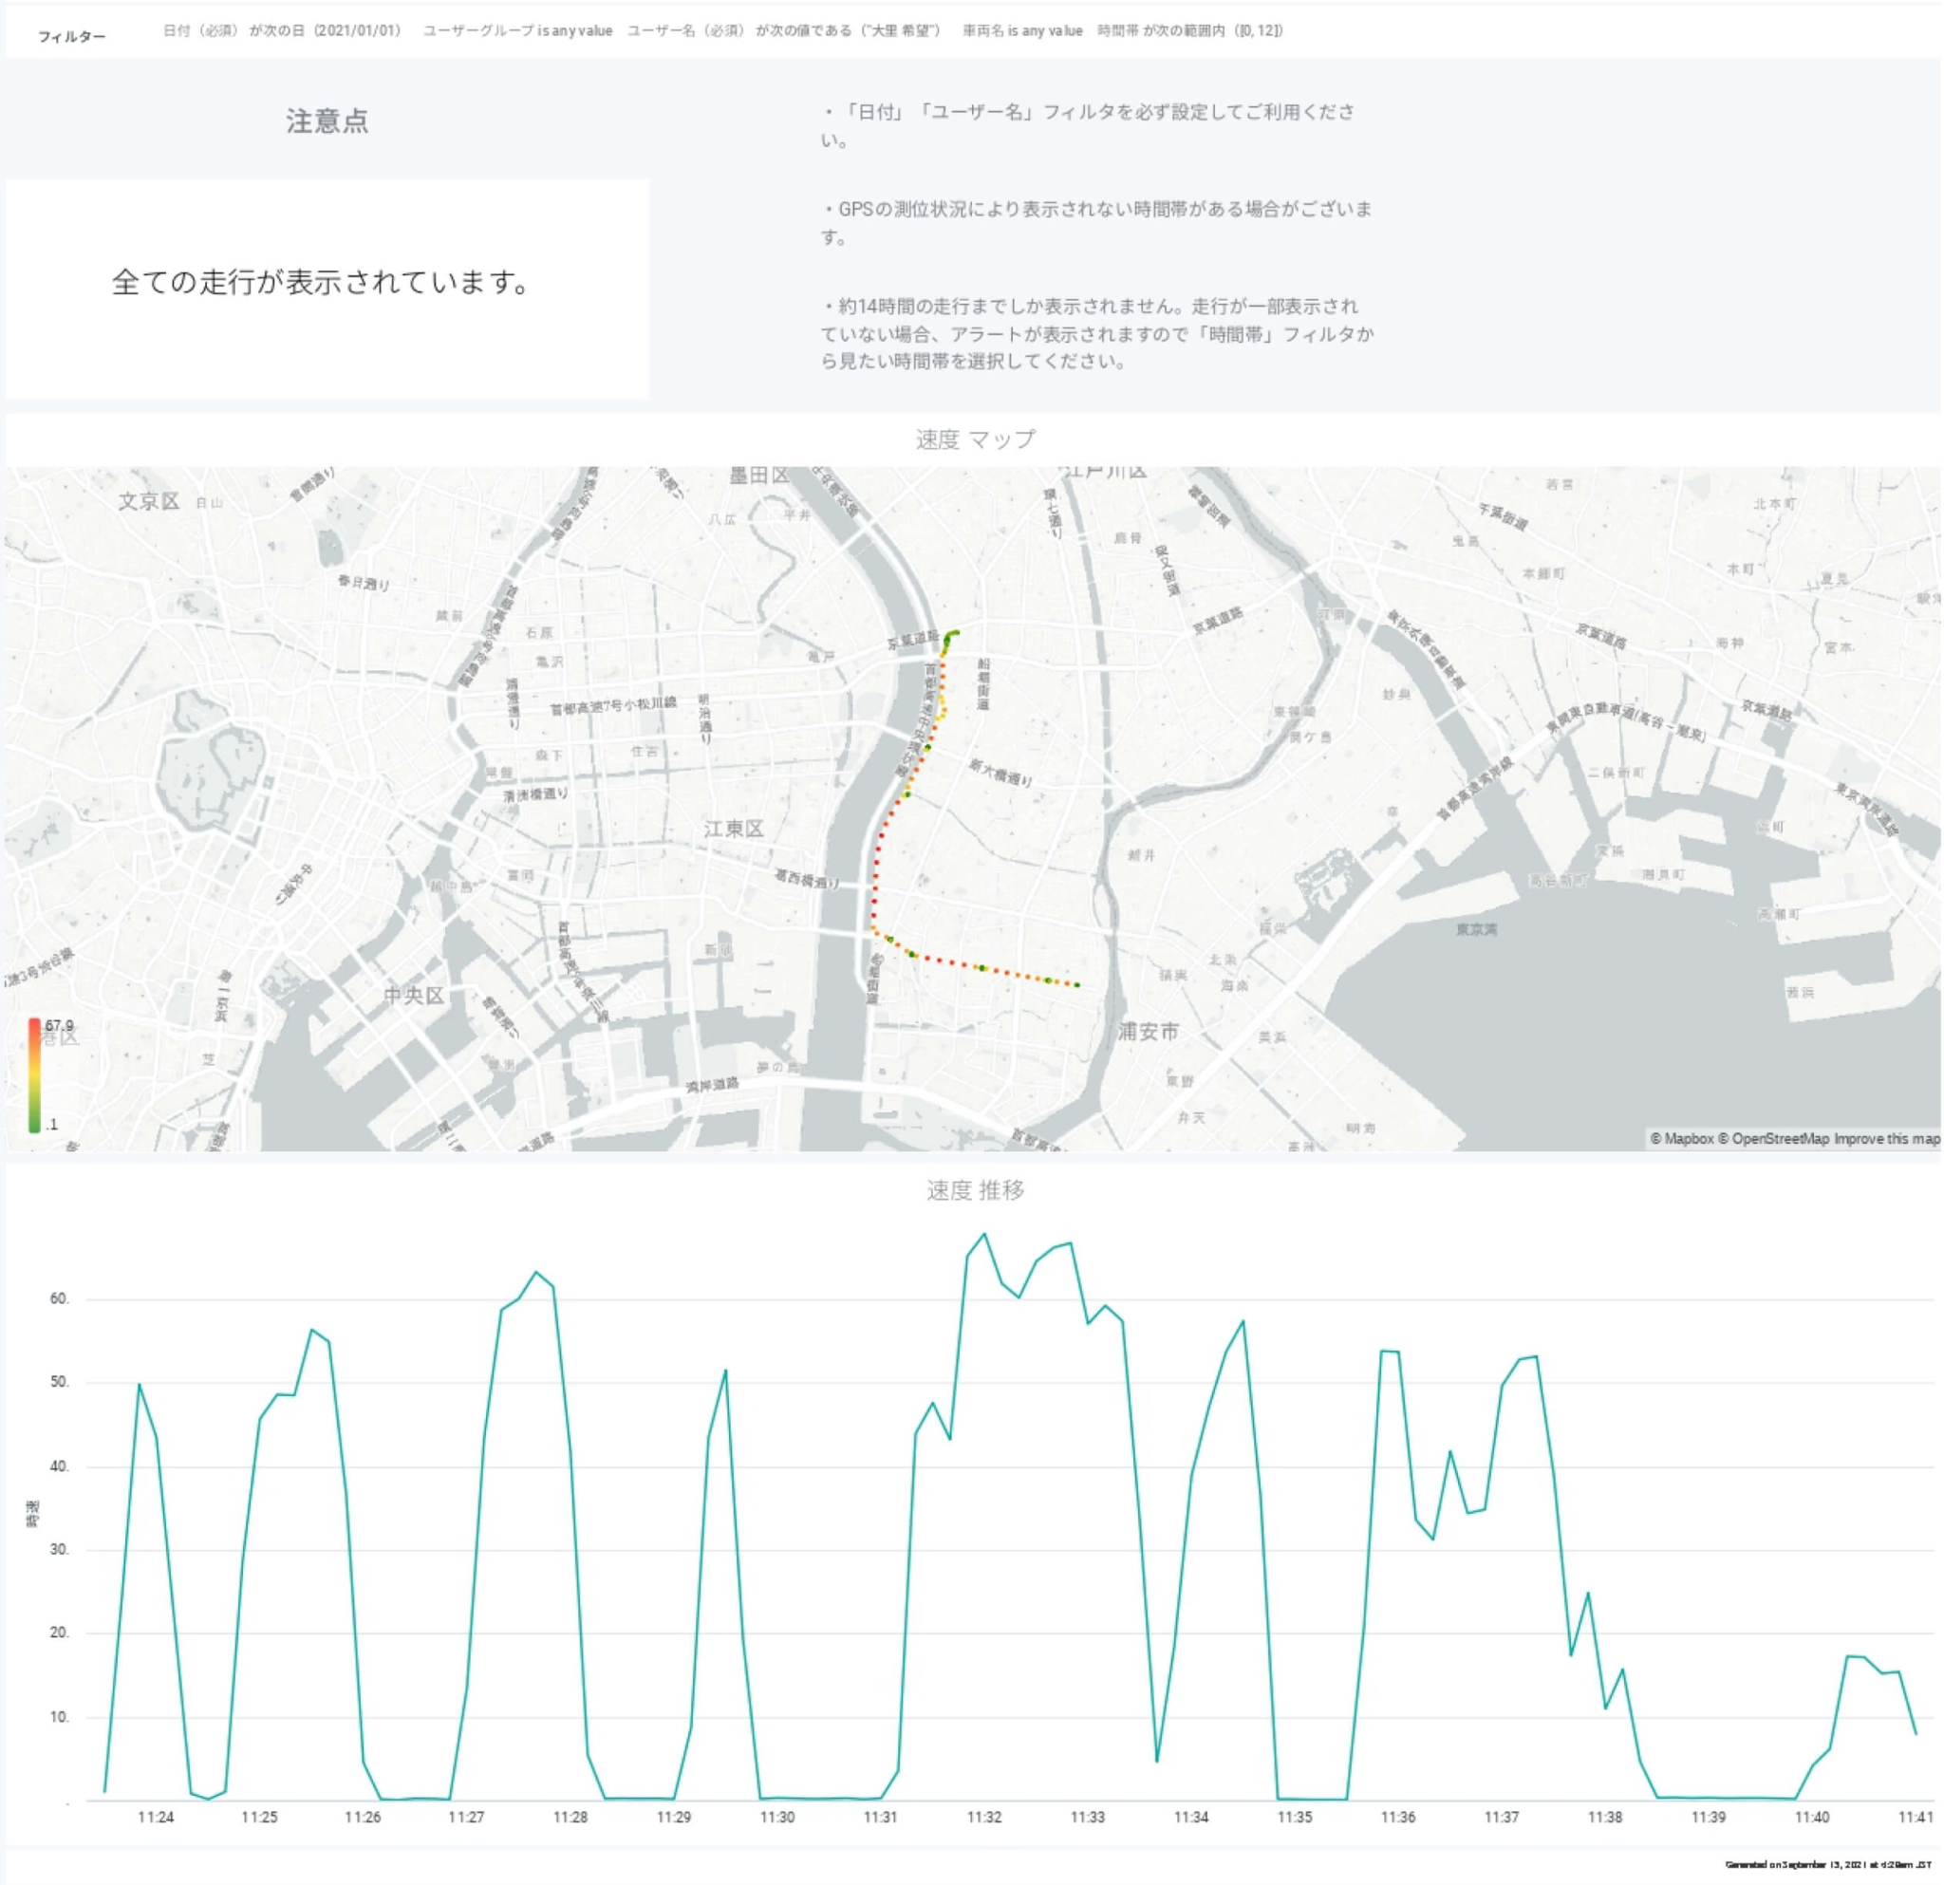1944x1885 pixels.
Task: Click the 注意点 heading text
Action: point(327,121)
